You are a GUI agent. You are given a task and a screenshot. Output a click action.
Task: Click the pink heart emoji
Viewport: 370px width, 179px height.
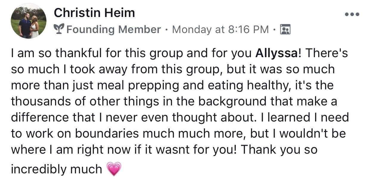114,169
